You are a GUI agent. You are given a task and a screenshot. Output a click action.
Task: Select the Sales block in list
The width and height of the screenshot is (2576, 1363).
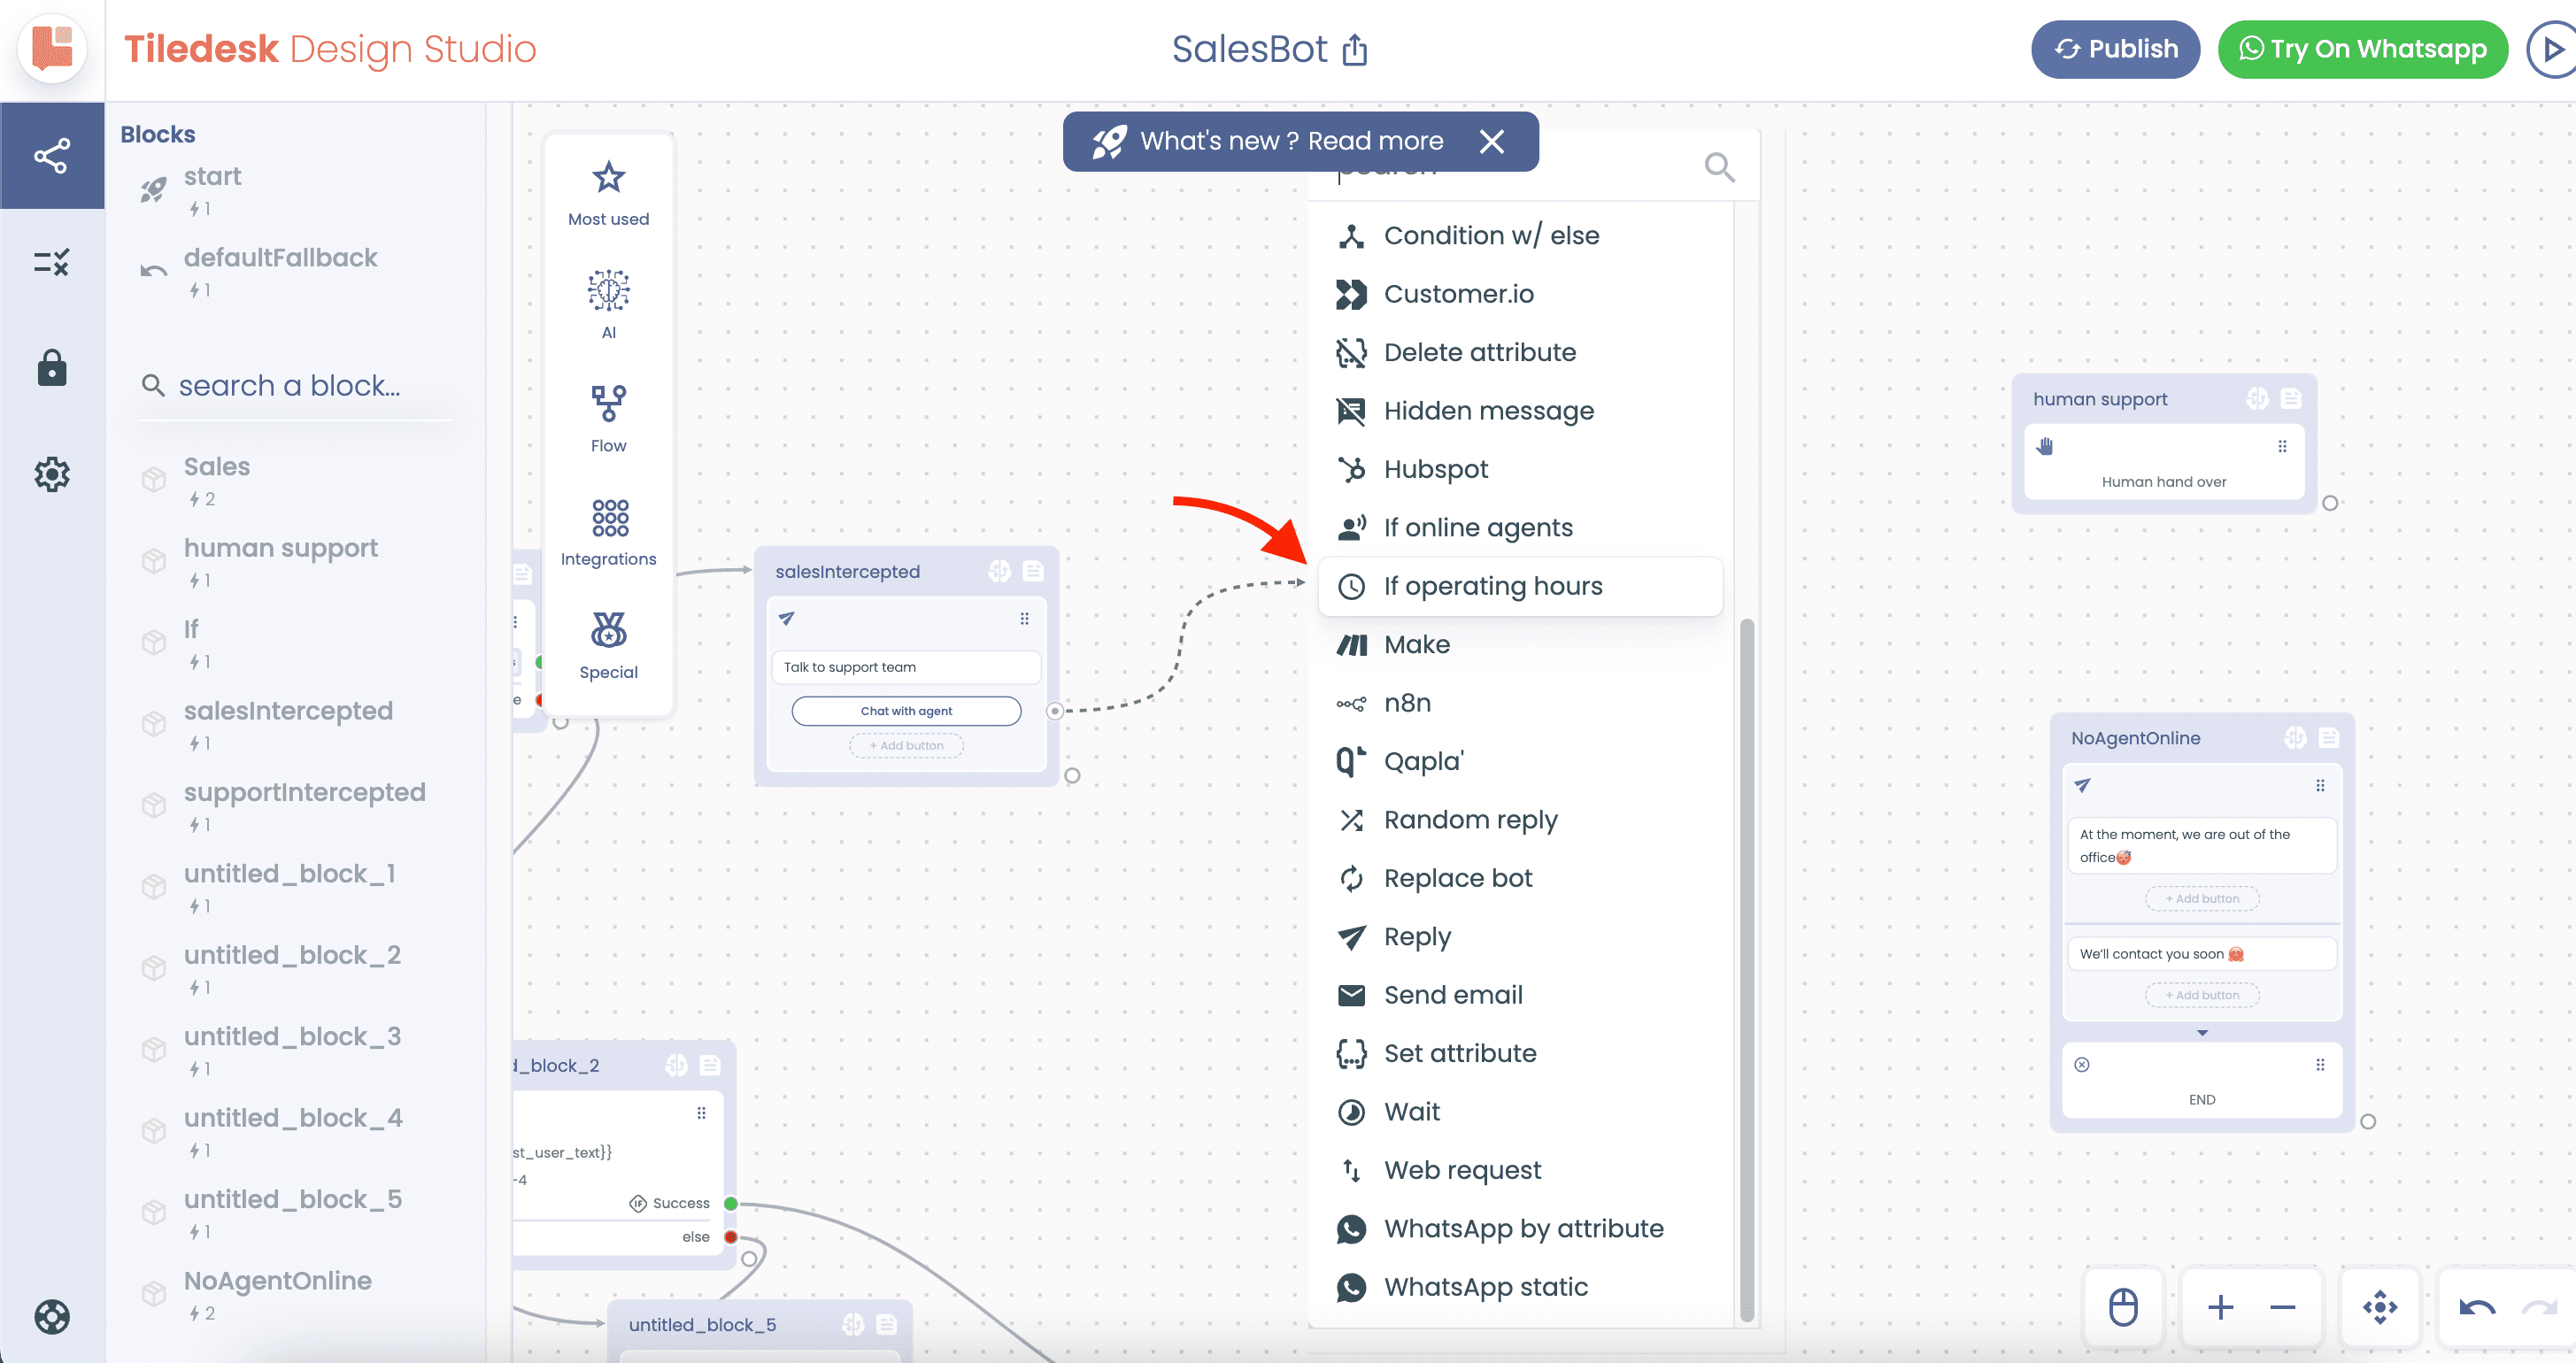click(296, 481)
